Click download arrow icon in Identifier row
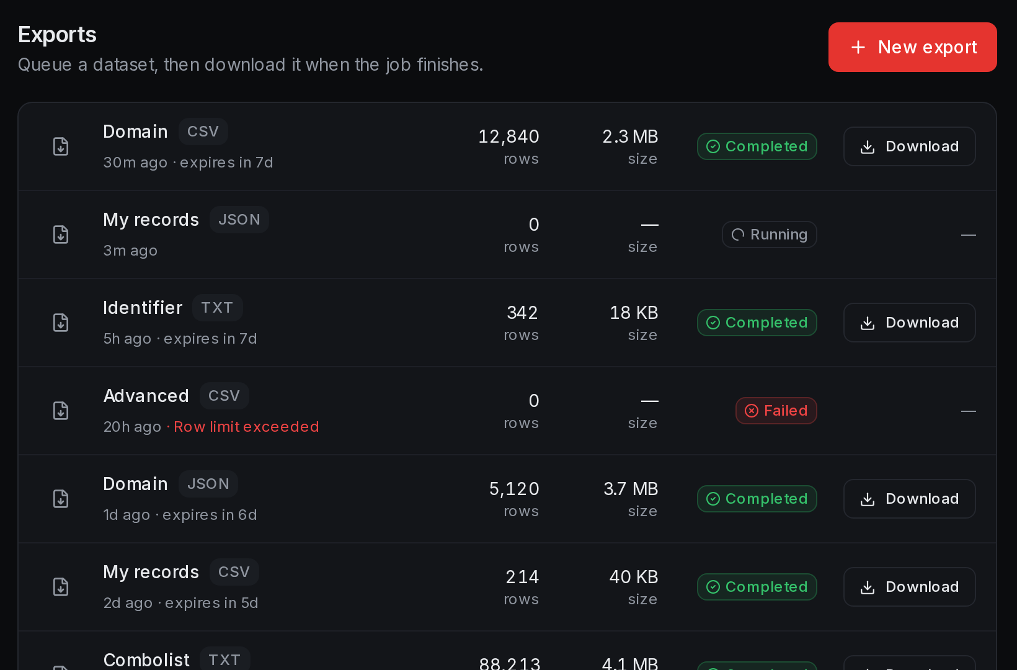The image size is (1017, 670). pyautogui.click(x=868, y=323)
